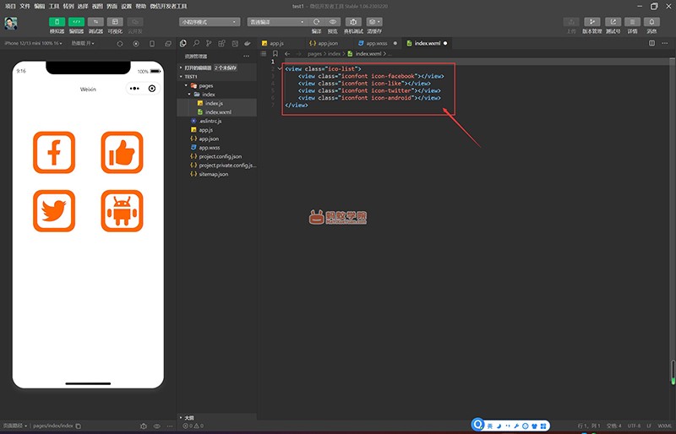676x434 pixels.
Task: Open the clear cache dropdown button
Action: (374, 22)
